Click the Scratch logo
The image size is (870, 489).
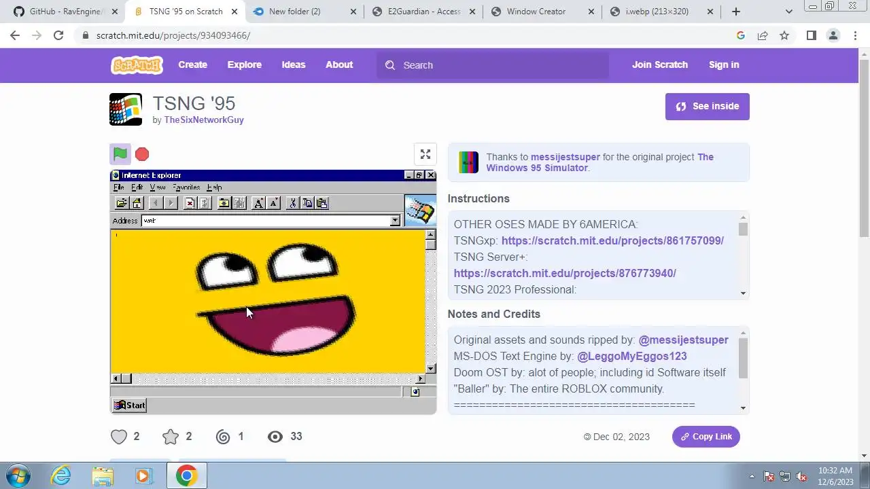pos(137,65)
